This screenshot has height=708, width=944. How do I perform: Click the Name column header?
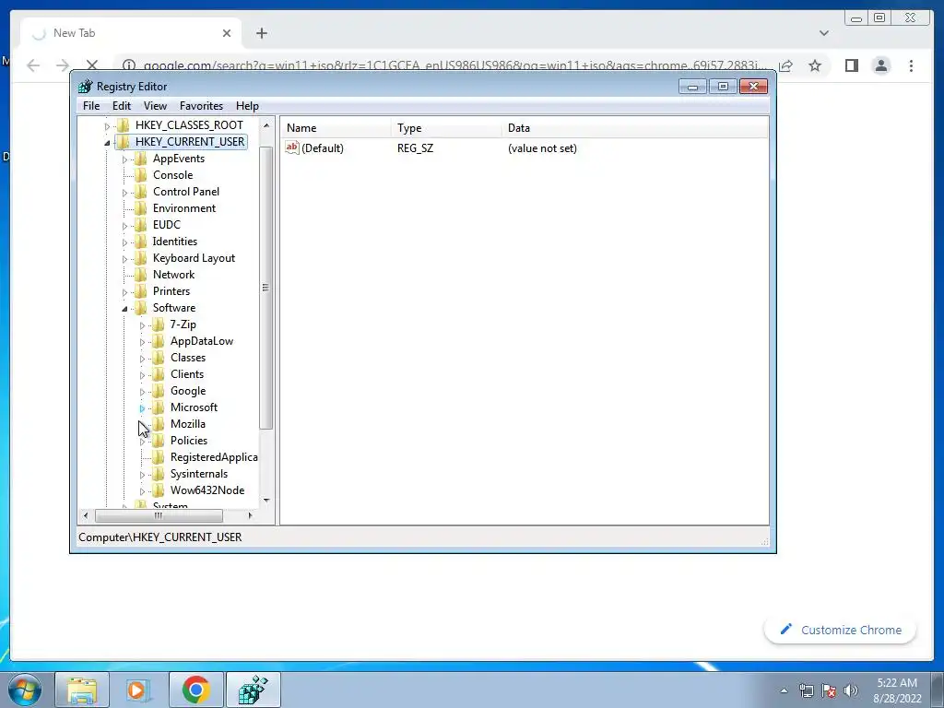(336, 127)
